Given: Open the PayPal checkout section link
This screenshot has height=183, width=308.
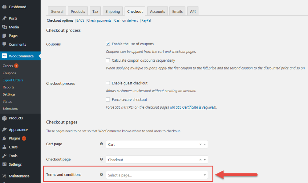Looking at the screenshot, I should tap(146, 20).
